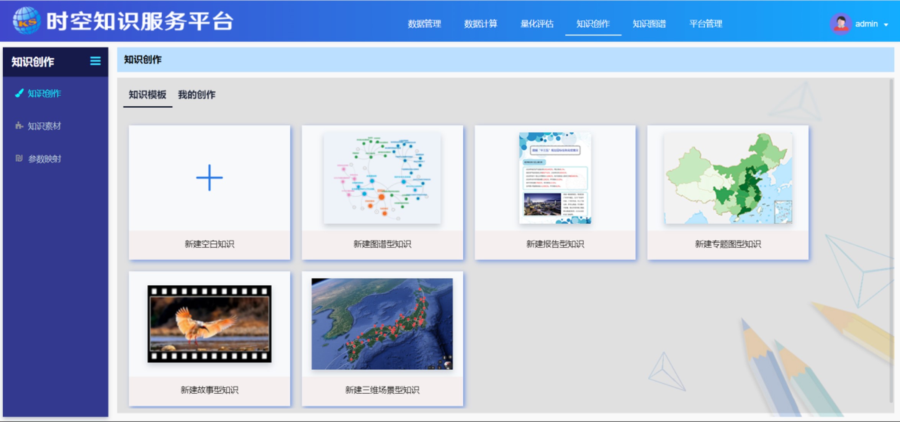Image resolution: width=900 pixels, height=422 pixels.
Task: Choose the report template thumbnail
Action: click(x=555, y=178)
